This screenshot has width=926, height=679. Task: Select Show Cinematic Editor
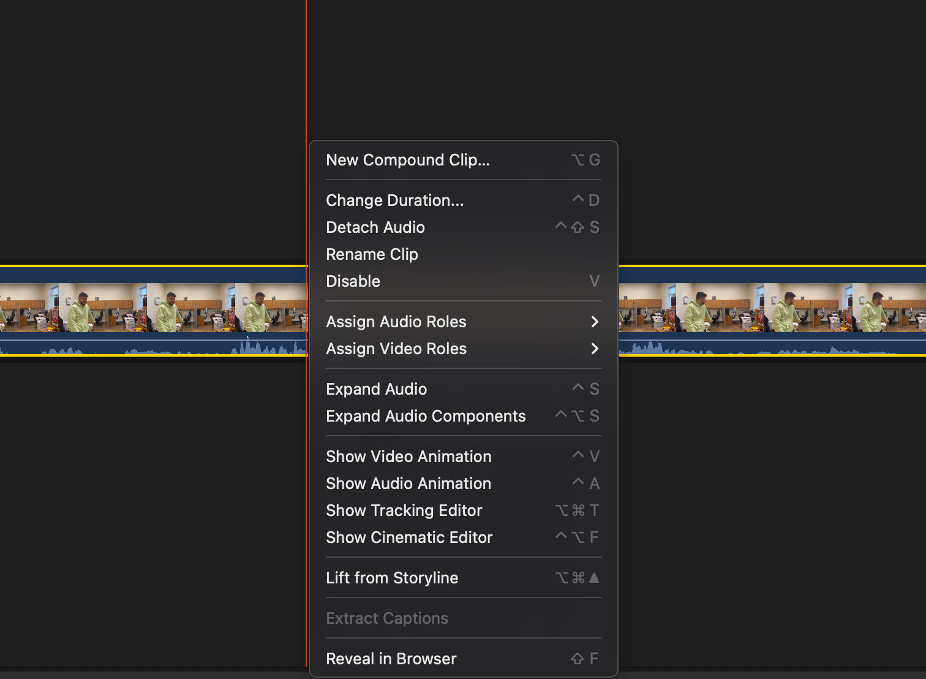pyautogui.click(x=463, y=537)
